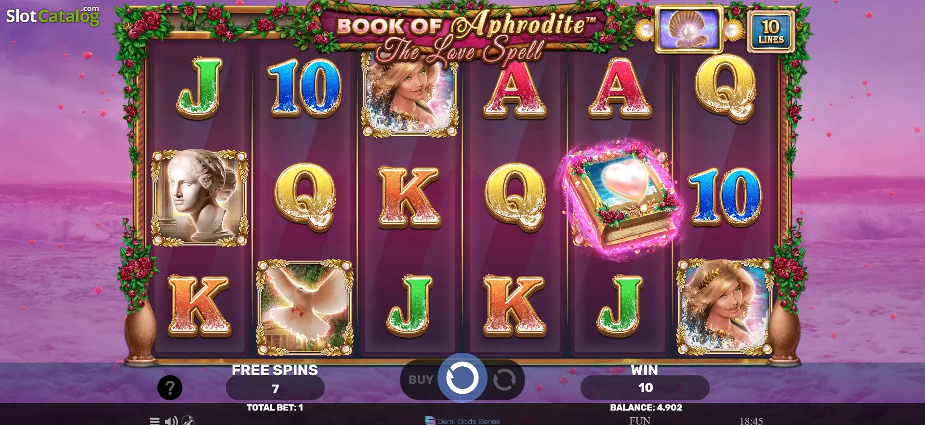Screen dimensions: 925x425
Task: Click the main spin button
Action: click(462, 378)
